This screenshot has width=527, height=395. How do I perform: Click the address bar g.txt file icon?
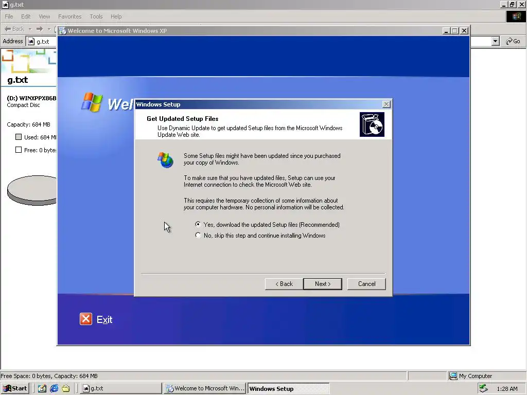point(31,41)
